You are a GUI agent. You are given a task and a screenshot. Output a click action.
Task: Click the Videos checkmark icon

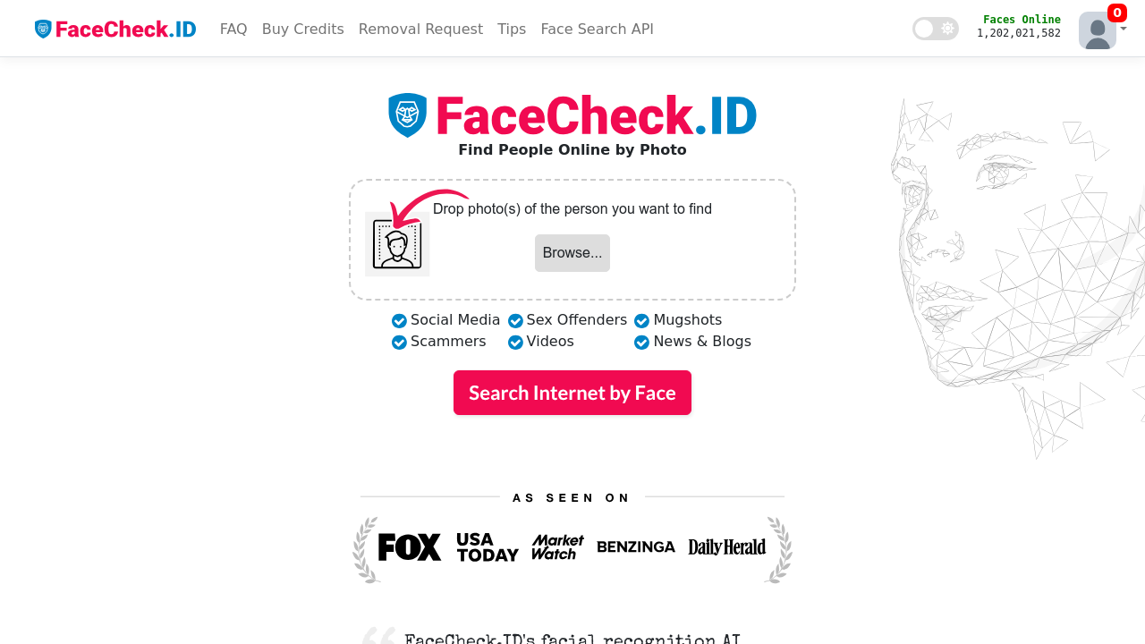(515, 342)
